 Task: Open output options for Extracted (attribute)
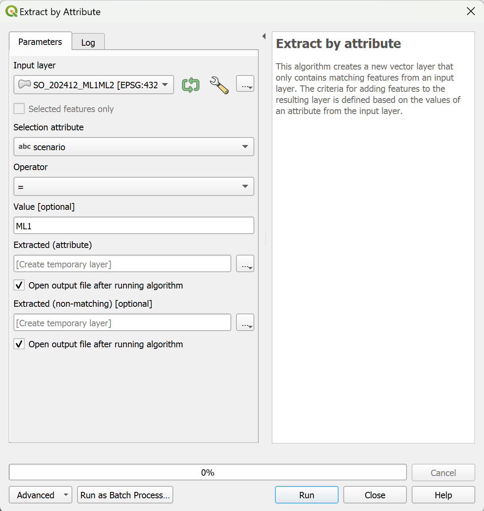(x=245, y=264)
